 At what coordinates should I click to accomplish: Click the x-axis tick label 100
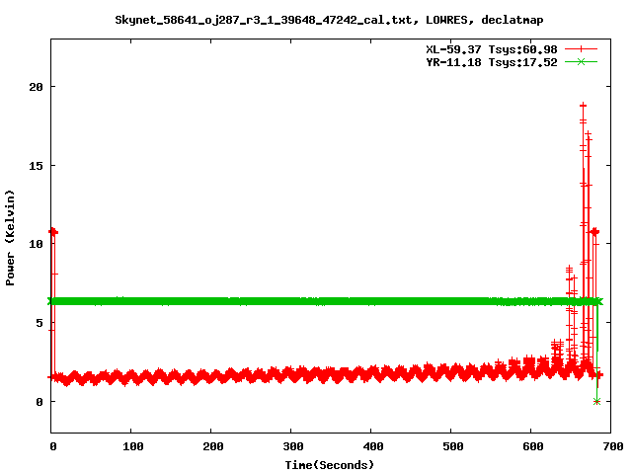[x=132, y=446]
